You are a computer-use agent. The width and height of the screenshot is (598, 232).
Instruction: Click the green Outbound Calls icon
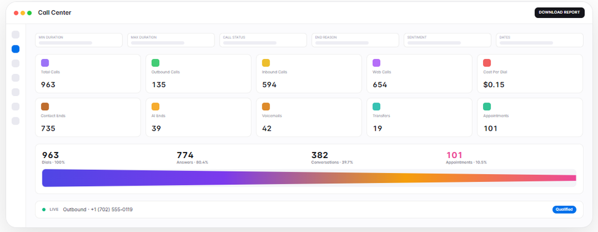pos(155,63)
